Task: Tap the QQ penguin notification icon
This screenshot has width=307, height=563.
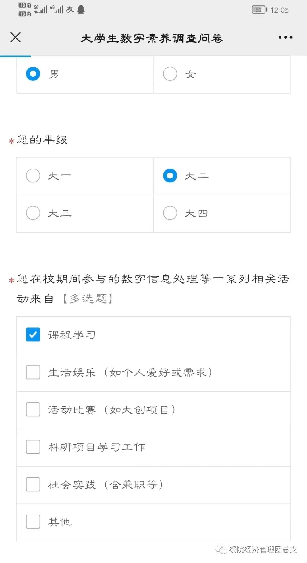Action: click(x=81, y=10)
